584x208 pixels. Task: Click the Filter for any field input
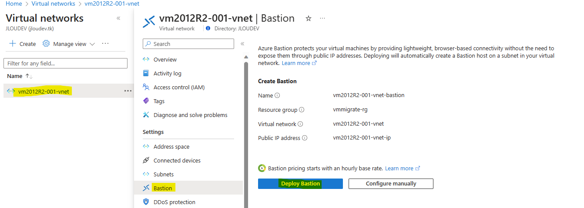65,63
